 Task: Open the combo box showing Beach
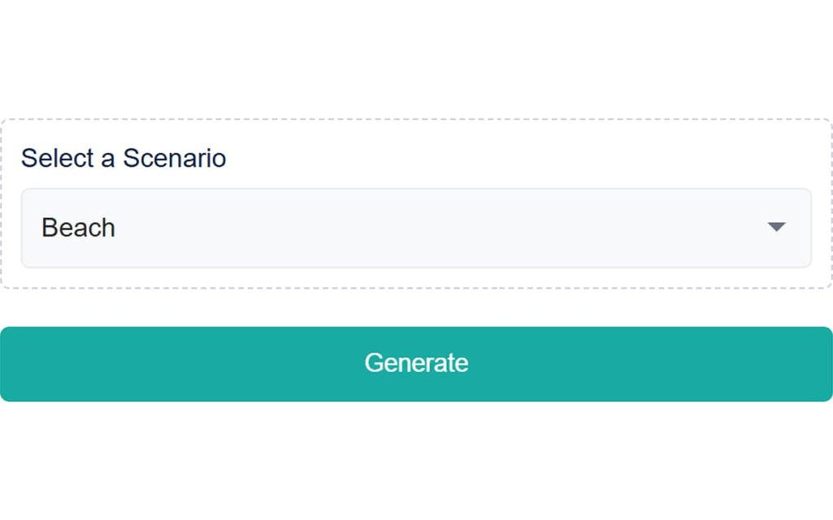[x=416, y=228]
